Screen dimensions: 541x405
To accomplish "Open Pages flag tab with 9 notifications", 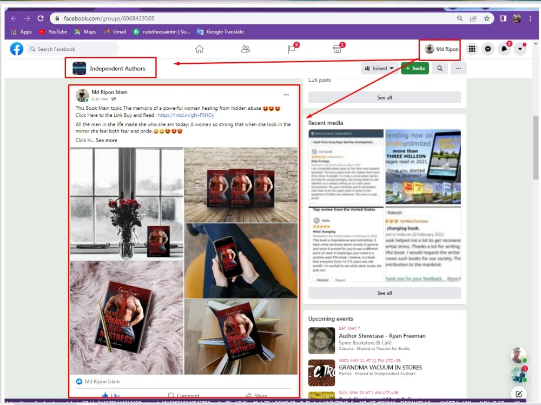I will pyautogui.click(x=292, y=49).
